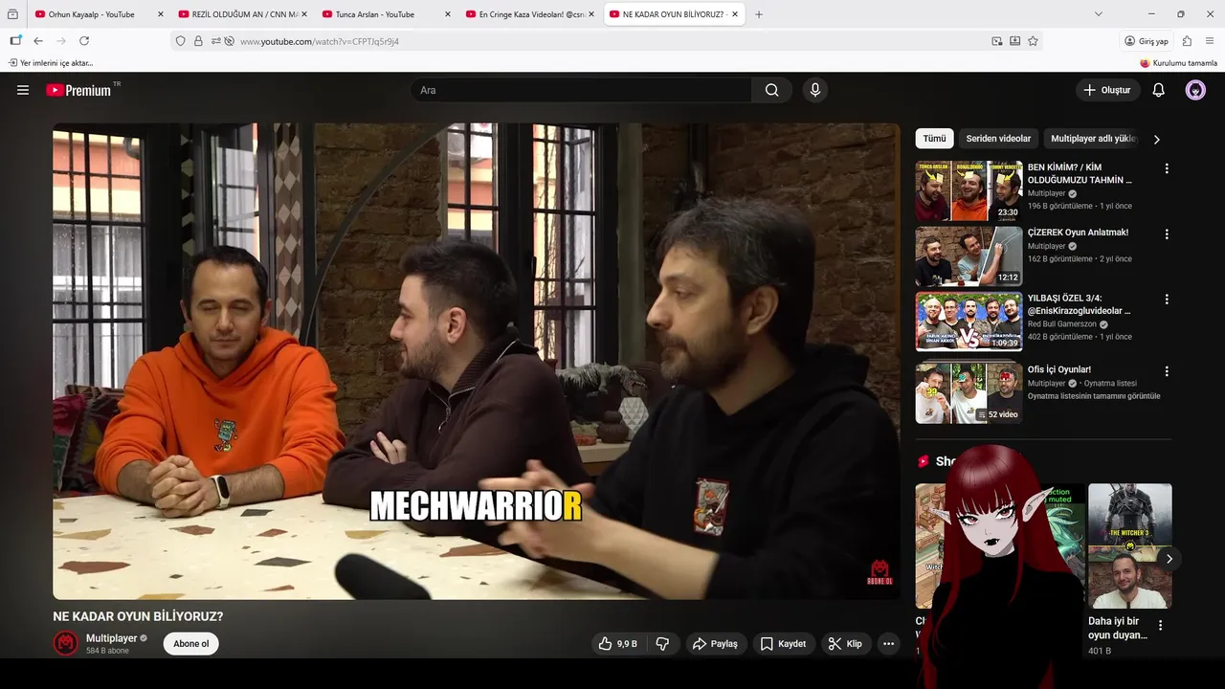Click the tracking protection shield icon
Image resolution: width=1225 pixels, height=689 pixels.
point(180,41)
